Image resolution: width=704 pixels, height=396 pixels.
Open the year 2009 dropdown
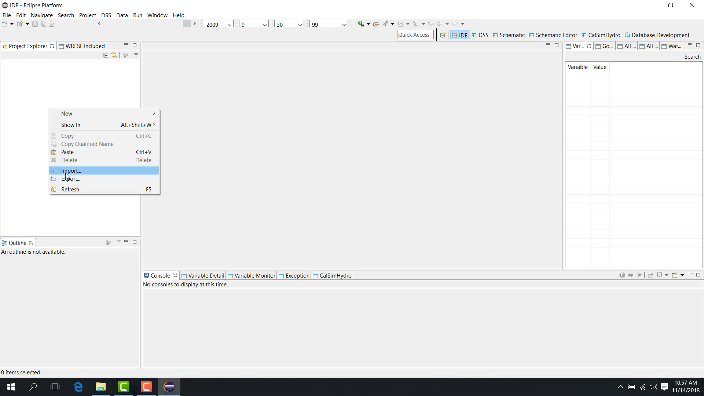(230, 25)
